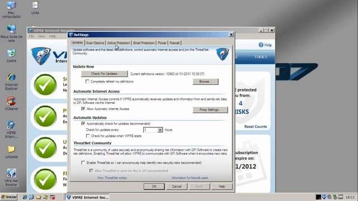Click Reset Counts link in main window

click(256, 127)
